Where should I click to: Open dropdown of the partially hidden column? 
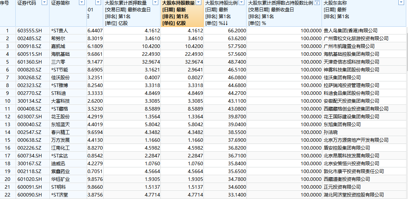coord(98,2)
